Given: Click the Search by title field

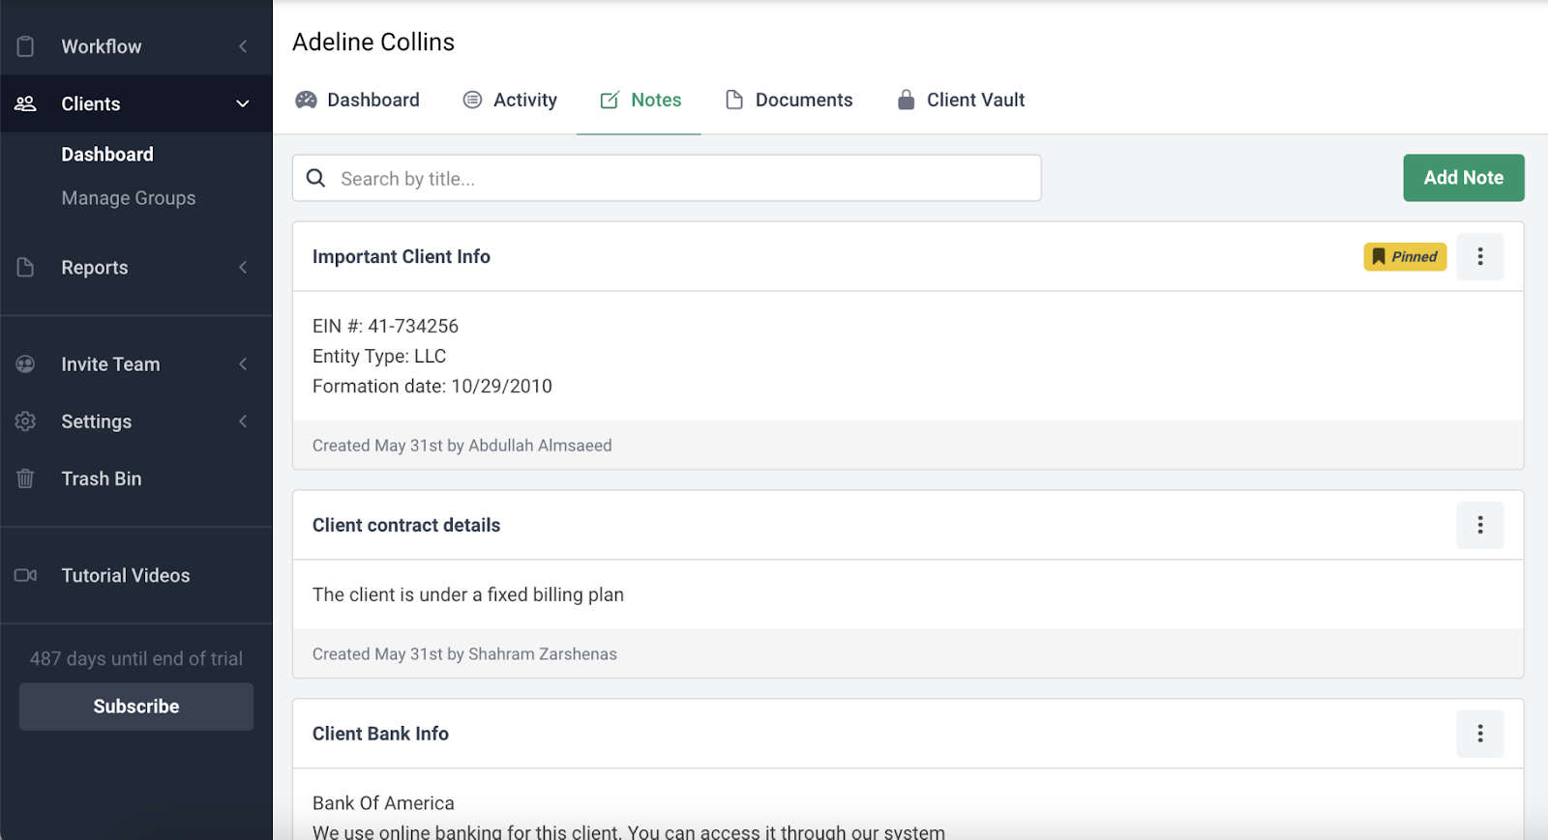Looking at the screenshot, I should (667, 178).
